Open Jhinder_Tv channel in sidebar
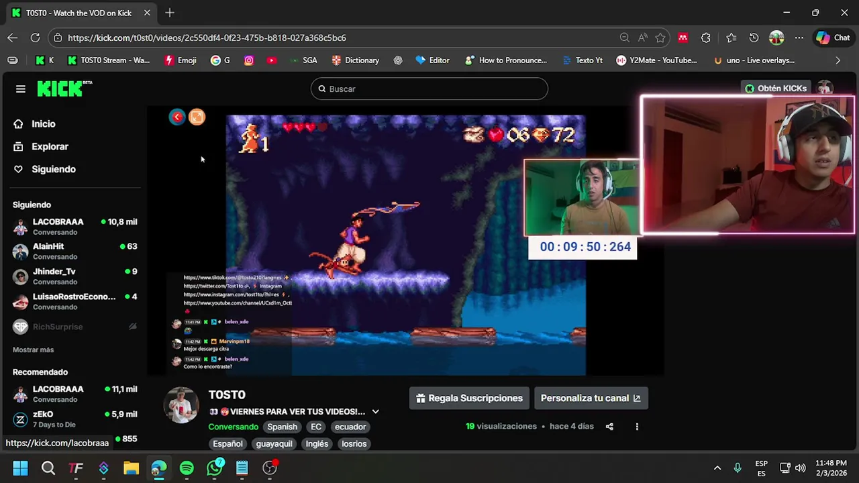This screenshot has width=859, height=483. (x=75, y=276)
